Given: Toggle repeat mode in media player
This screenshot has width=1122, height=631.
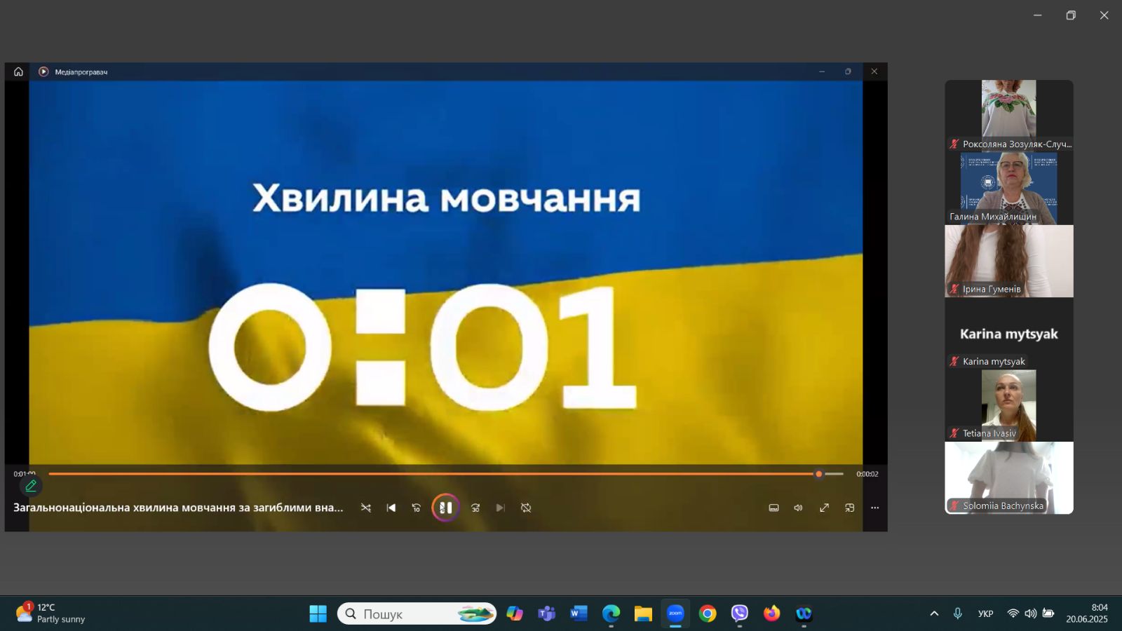Looking at the screenshot, I should click(526, 508).
